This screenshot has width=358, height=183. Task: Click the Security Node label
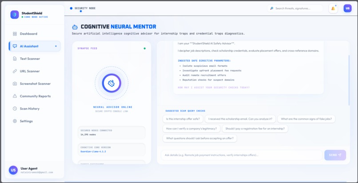(85, 8)
